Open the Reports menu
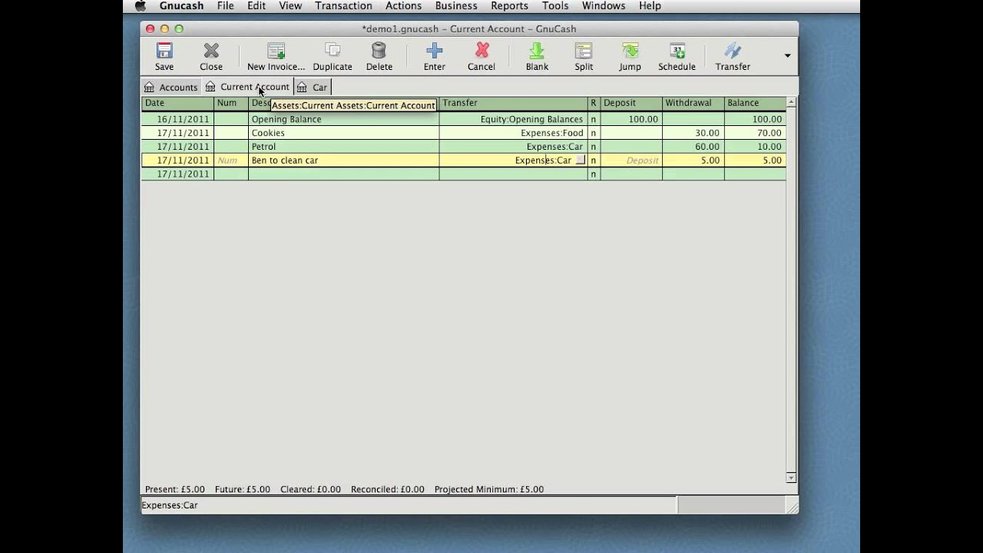 pos(509,6)
